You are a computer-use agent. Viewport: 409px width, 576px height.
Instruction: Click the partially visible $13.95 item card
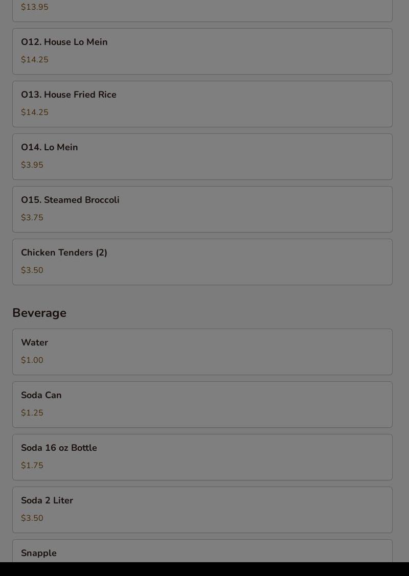tap(202, 10)
